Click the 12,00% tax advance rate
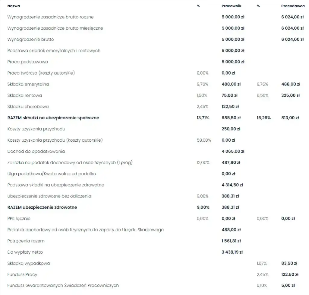The height and width of the screenshot is (295, 309). point(203,162)
